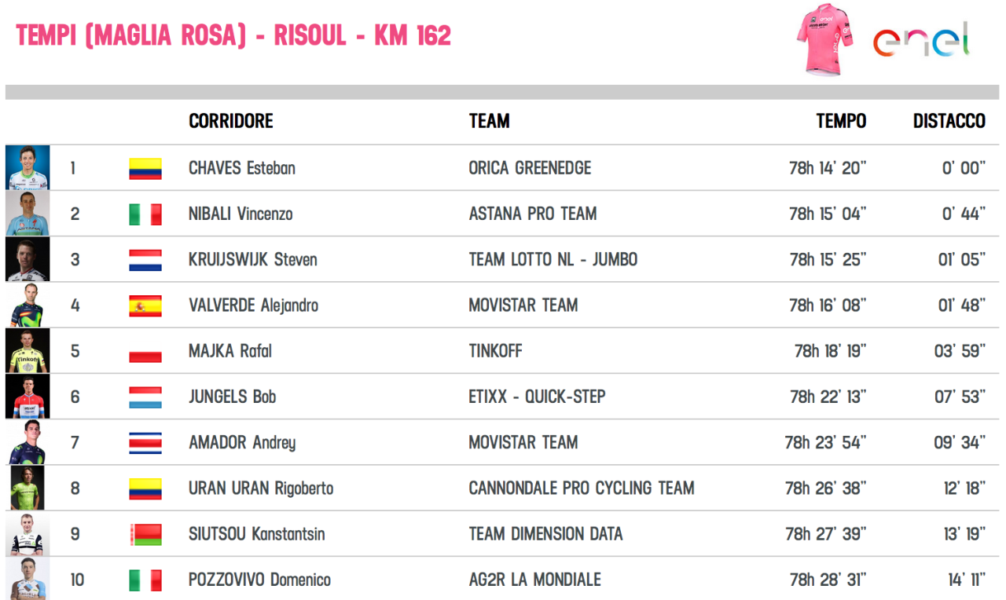
Task: Click the TEAM column header
Action: tap(489, 121)
